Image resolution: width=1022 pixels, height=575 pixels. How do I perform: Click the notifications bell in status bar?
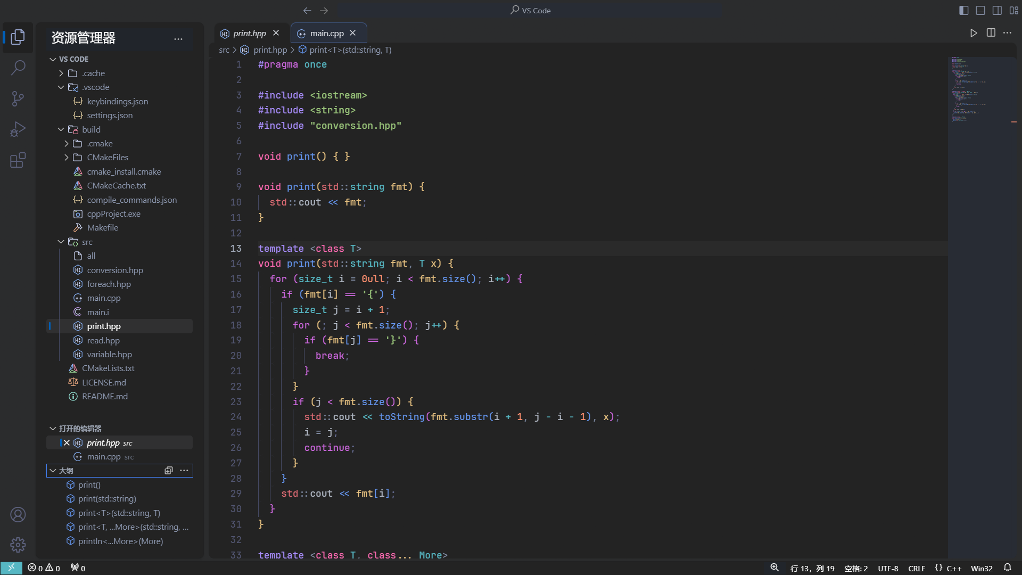pyautogui.click(x=1007, y=568)
